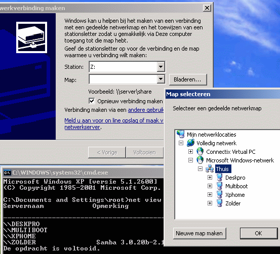
Task: Open the andere gebruikersnaam link
Action: click(x=146, y=110)
